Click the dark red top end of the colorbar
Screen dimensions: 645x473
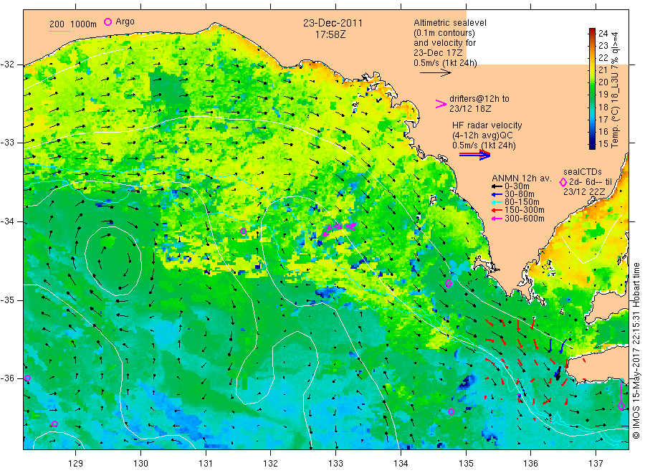pos(592,30)
